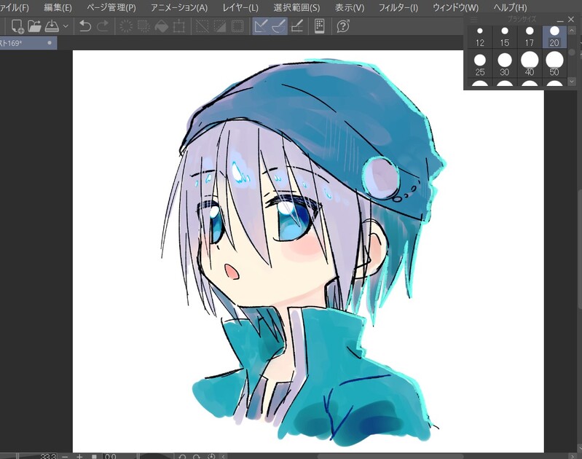This screenshot has width=582, height=459.
Task: Open the 表示(V) menu
Action: (350, 7)
